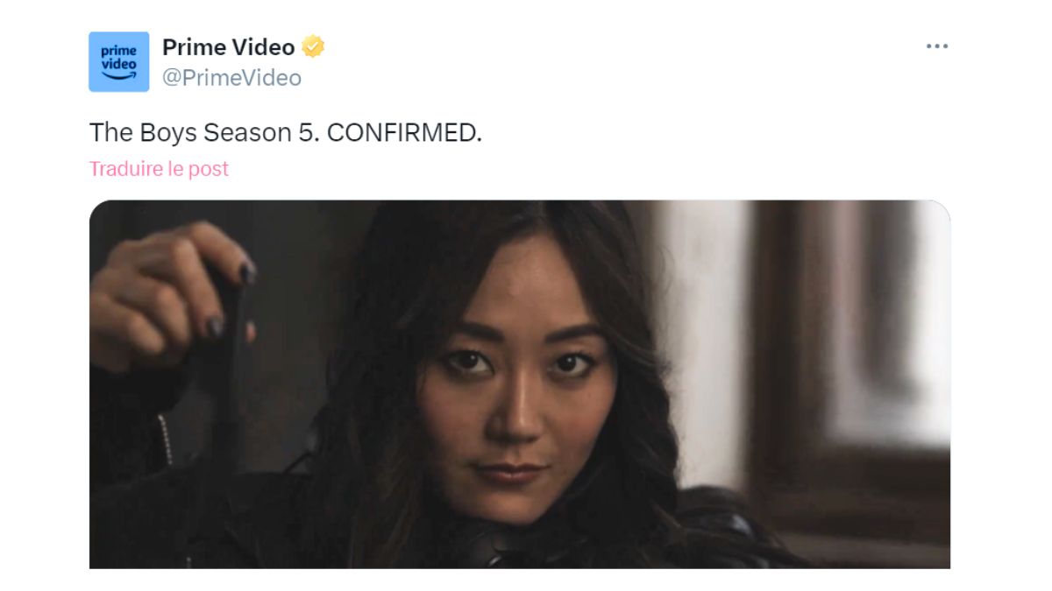The image size is (1052, 591).
Task: Click the tweet text about The Boys Season 5
Action: coord(286,133)
